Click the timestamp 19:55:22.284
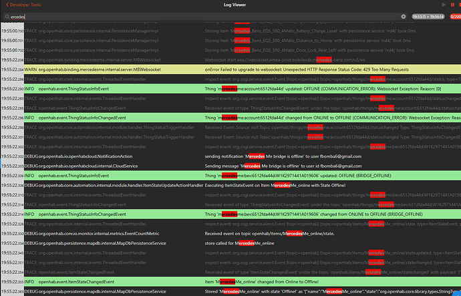 12,69
